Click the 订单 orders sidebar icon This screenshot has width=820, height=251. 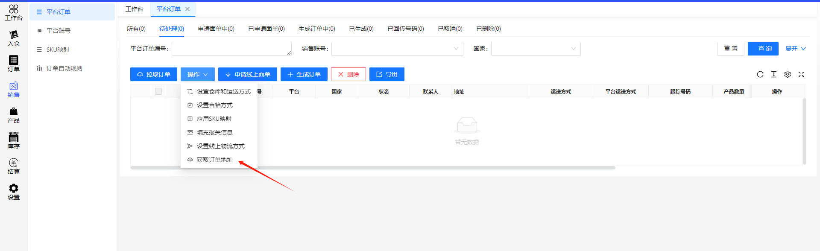[x=14, y=64]
